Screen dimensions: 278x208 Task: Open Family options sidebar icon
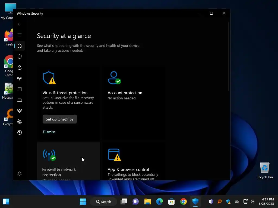pos(20,122)
